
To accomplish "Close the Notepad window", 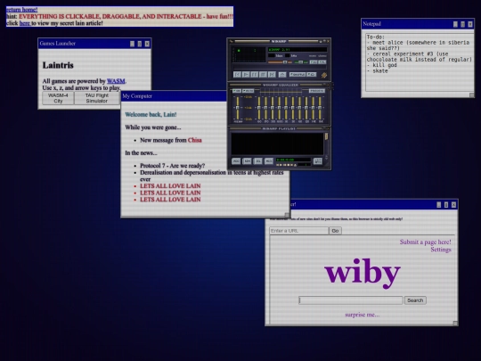I will tap(470, 24).
